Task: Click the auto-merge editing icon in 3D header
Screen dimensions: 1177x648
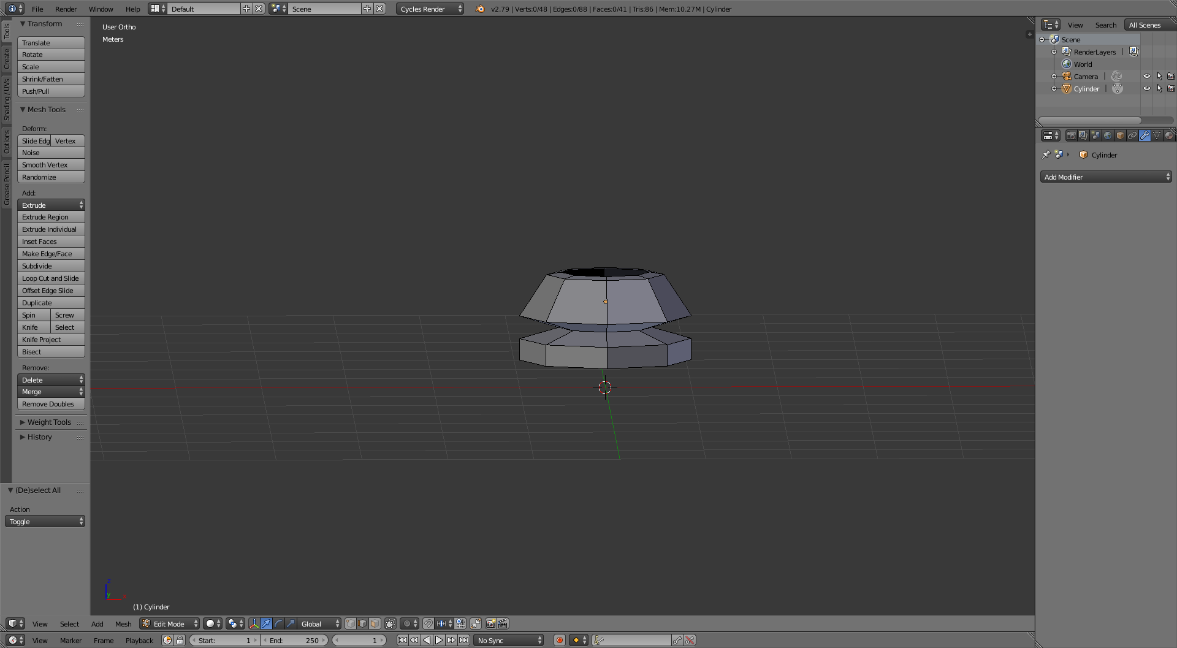Action: (x=476, y=623)
